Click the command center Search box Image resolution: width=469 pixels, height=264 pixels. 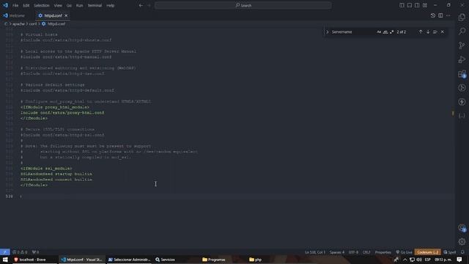pos(243,5)
